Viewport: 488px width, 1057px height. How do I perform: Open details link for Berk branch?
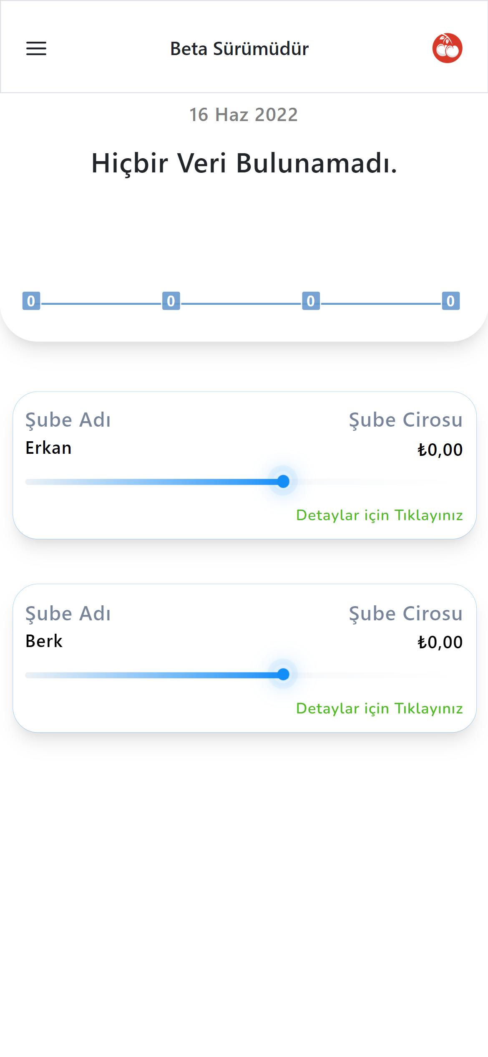coord(380,708)
